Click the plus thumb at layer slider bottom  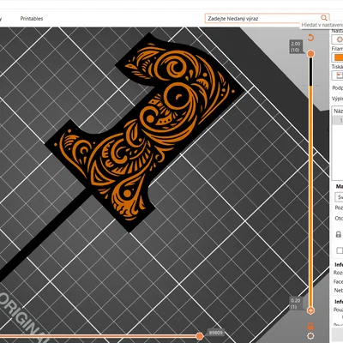(310, 310)
